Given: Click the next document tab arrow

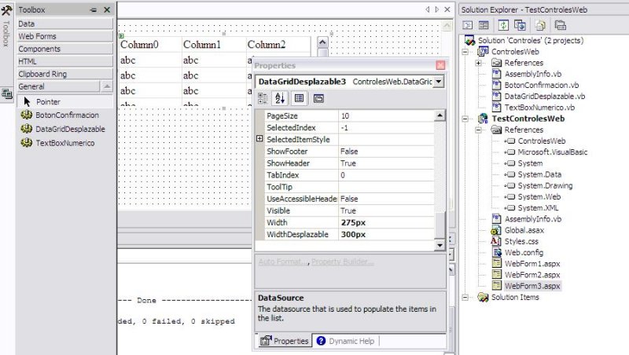Looking at the screenshot, I should 437,9.
